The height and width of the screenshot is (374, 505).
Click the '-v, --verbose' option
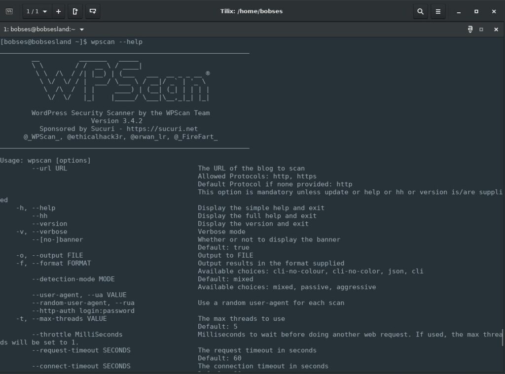[x=41, y=232]
